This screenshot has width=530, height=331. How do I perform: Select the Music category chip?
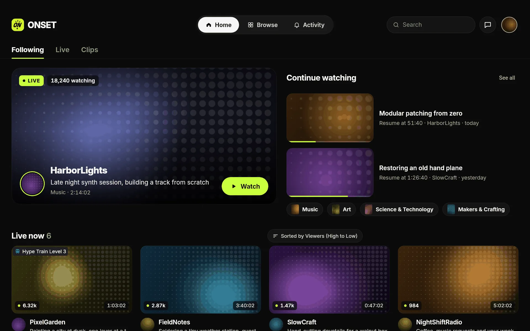(305, 210)
